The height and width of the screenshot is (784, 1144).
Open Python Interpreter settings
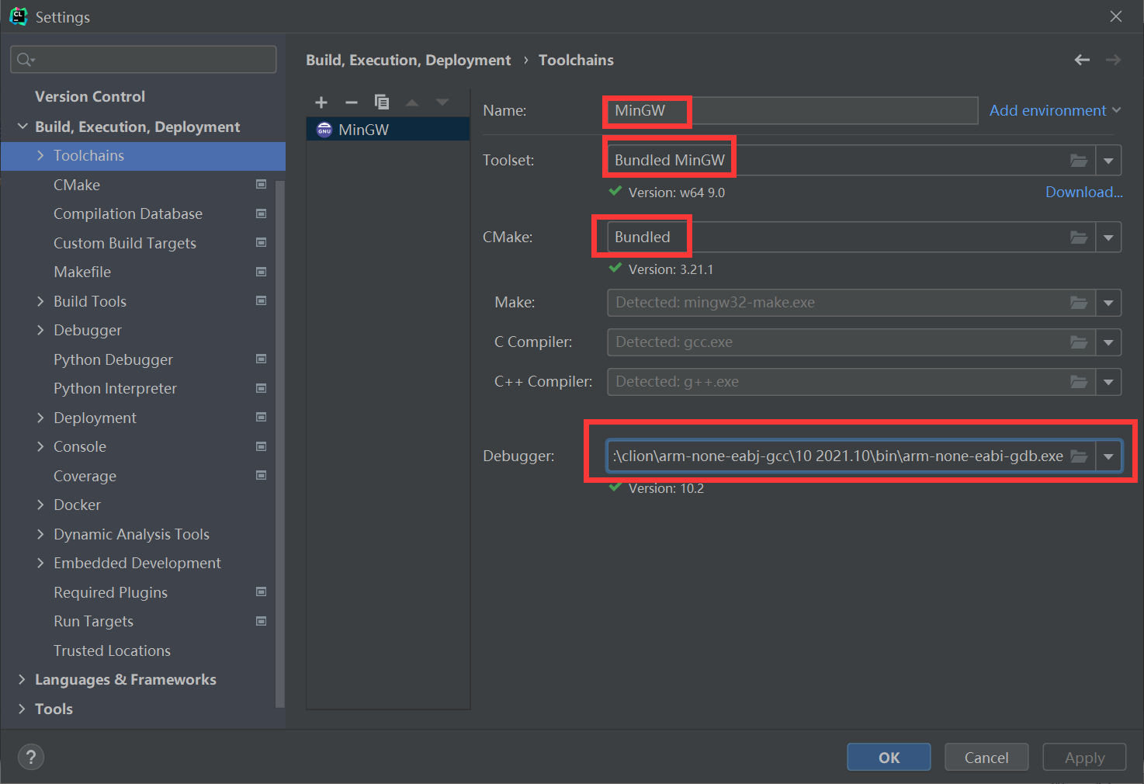pos(115,388)
